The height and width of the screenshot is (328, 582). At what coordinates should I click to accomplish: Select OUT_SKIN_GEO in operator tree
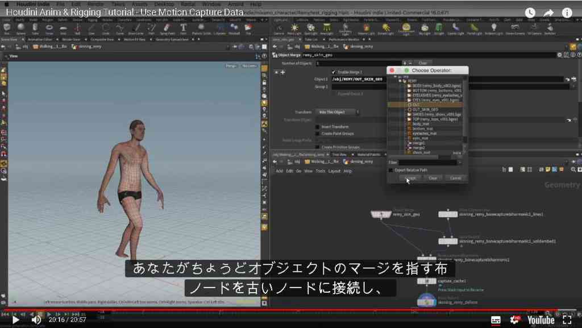coord(425,110)
